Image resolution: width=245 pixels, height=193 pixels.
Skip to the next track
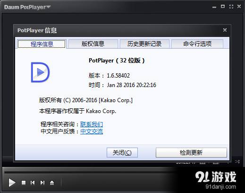(x=42, y=183)
